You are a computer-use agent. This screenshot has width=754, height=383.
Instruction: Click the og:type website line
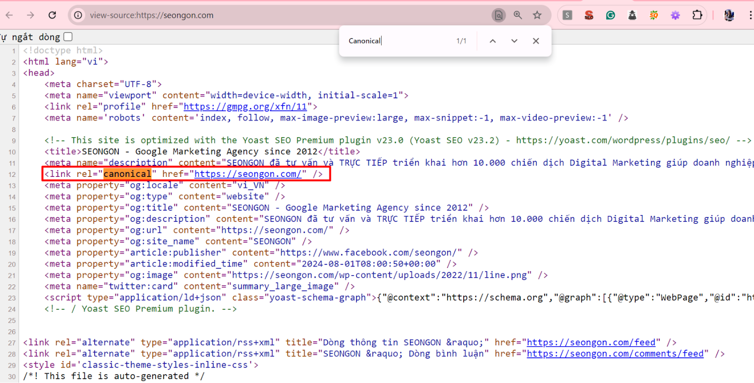pyautogui.click(x=165, y=196)
